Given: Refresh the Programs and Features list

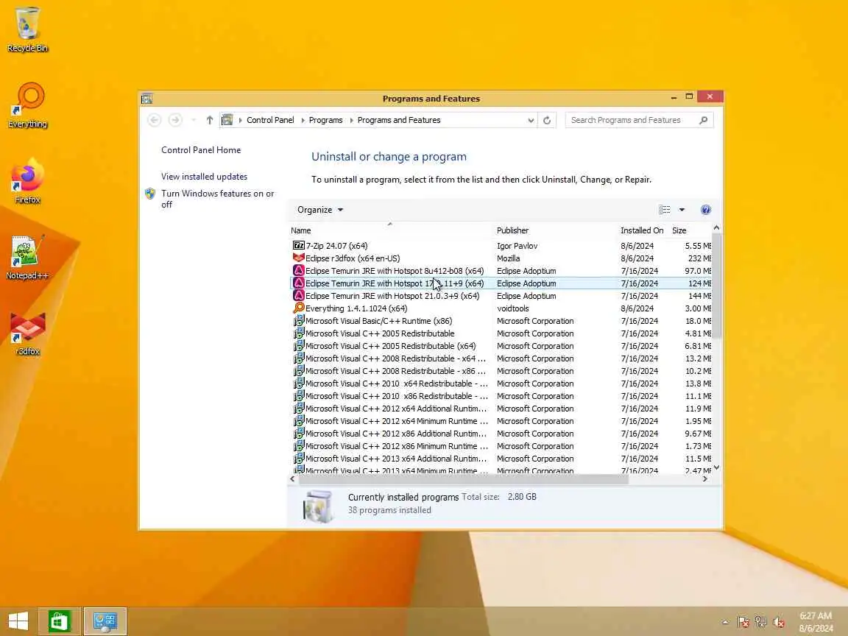Looking at the screenshot, I should (x=547, y=120).
